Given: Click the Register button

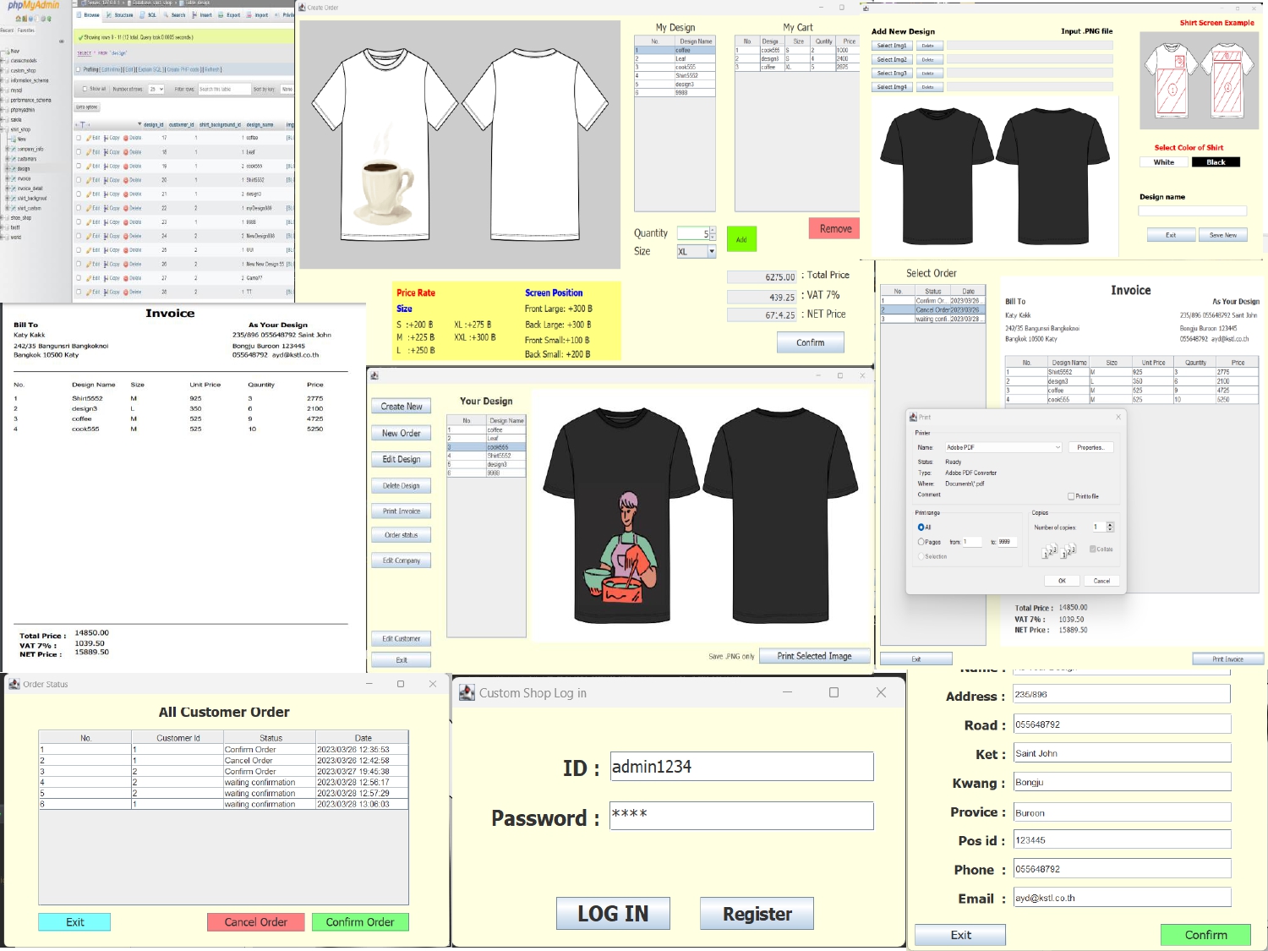Looking at the screenshot, I should tap(757, 914).
